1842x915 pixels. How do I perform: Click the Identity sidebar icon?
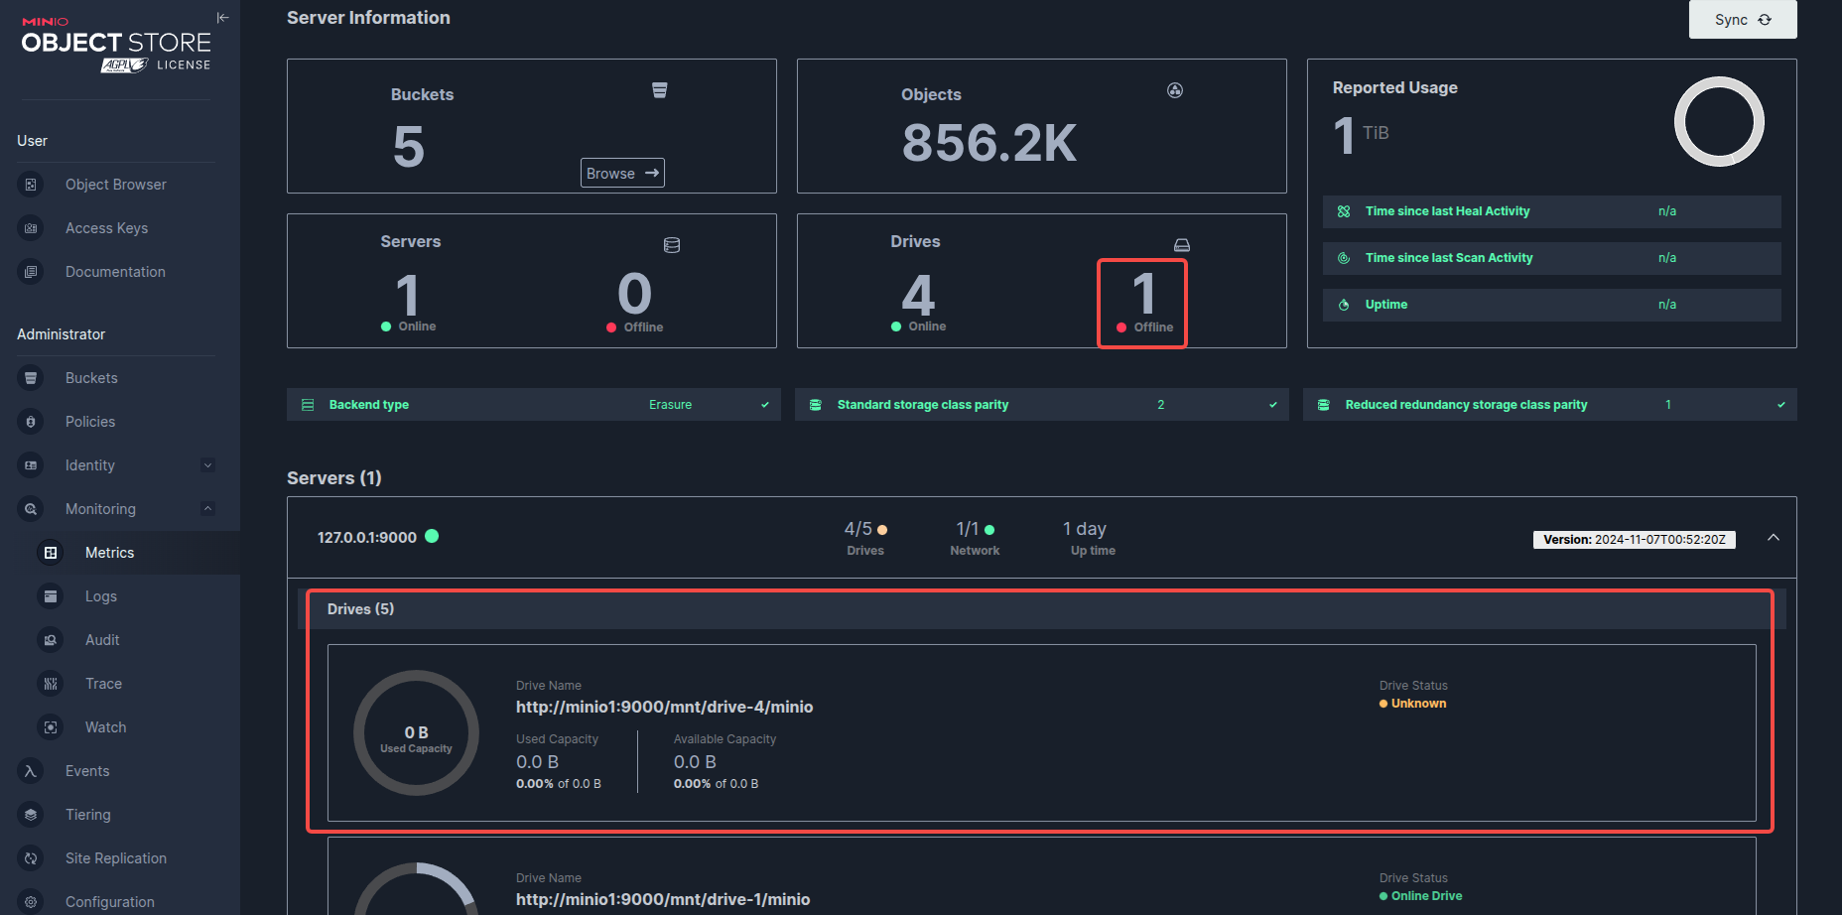coord(31,465)
